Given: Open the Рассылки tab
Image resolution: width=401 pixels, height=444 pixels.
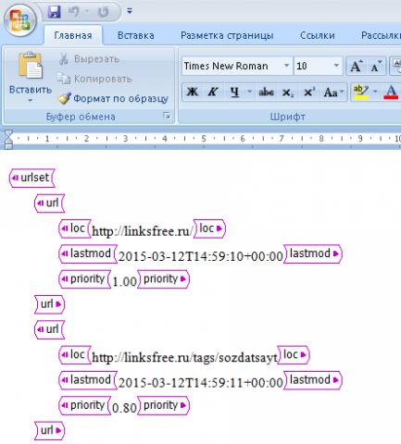Looking at the screenshot, I should click(381, 35).
